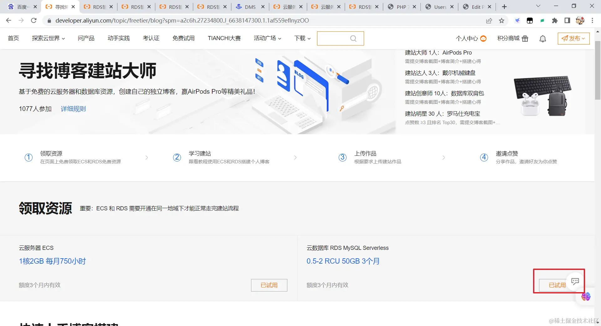
Task: Close the PHP tab
Action: (x=414, y=7)
